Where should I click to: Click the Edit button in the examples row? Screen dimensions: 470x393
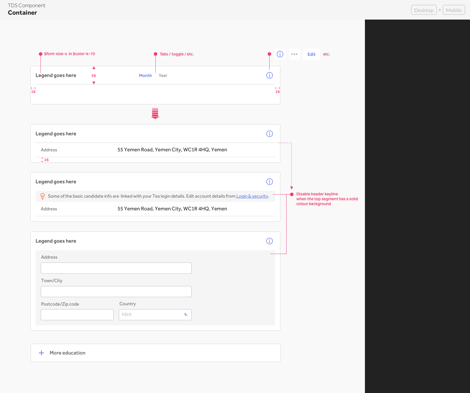311,54
